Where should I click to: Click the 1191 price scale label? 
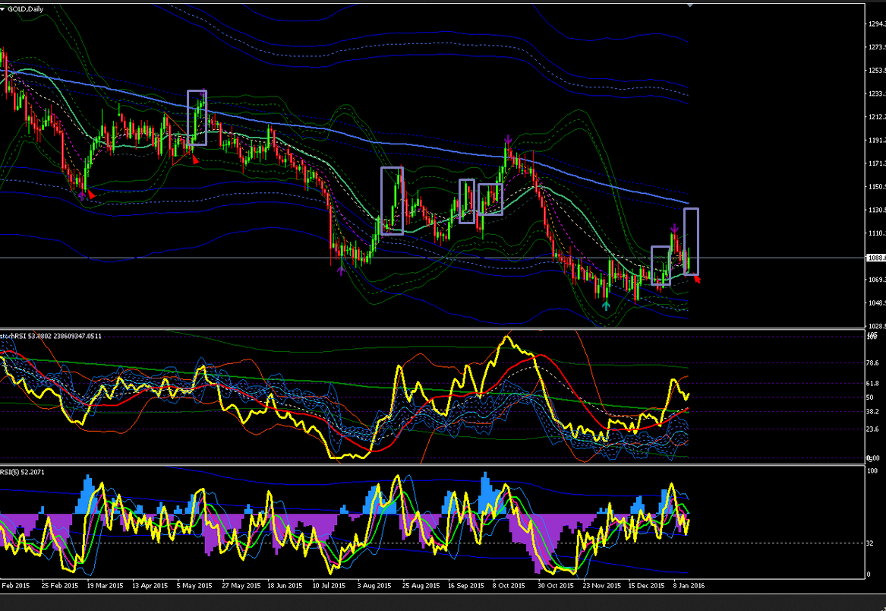pos(877,140)
